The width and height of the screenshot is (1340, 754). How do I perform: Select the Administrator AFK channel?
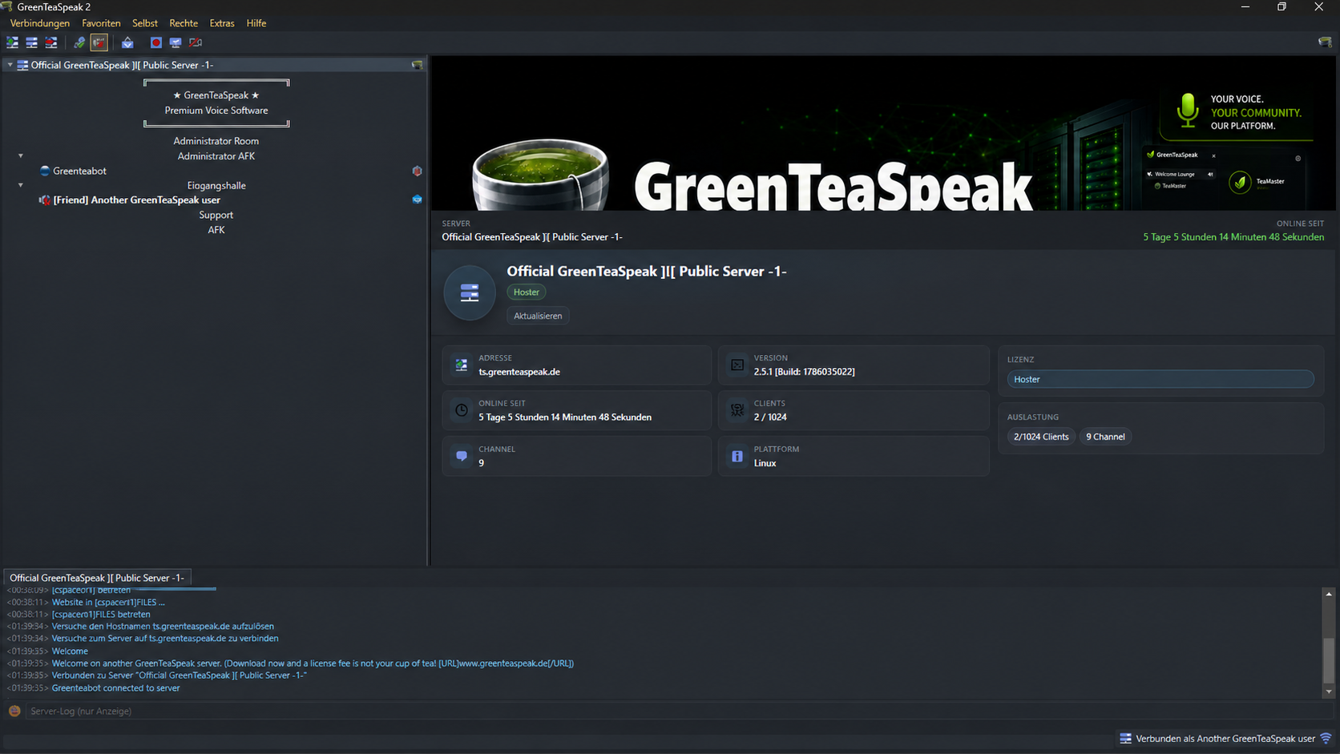pyautogui.click(x=216, y=156)
